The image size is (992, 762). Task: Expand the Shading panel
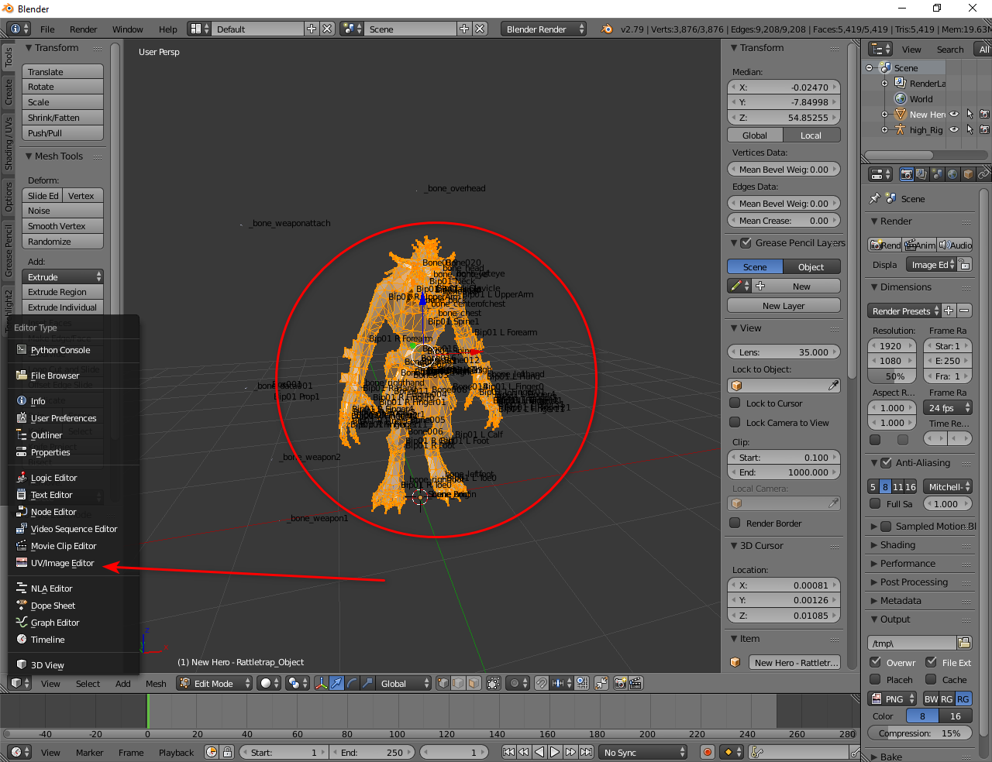[x=897, y=545]
